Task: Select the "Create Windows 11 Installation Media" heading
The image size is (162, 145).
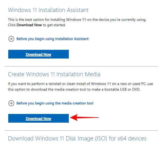Action: [x=54, y=74]
